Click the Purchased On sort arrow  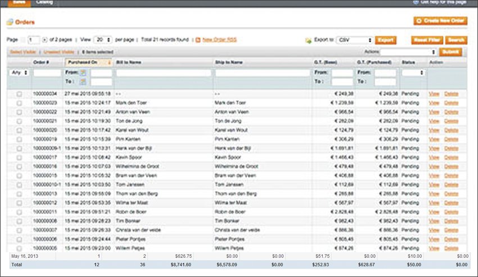click(109, 62)
